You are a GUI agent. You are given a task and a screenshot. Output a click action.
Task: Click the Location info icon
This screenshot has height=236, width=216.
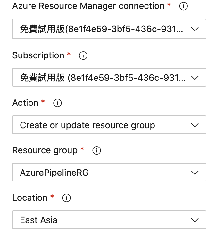point(66,198)
